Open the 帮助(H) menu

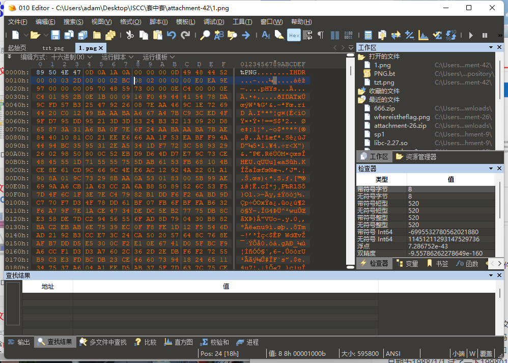coord(301,22)
